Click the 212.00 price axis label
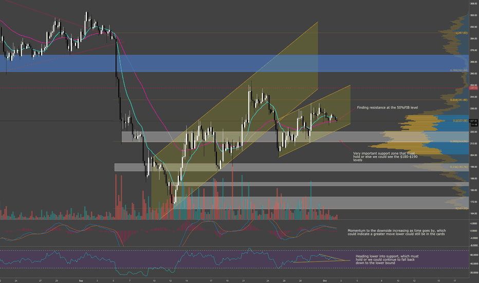479x283 pixels. [474, 144]
